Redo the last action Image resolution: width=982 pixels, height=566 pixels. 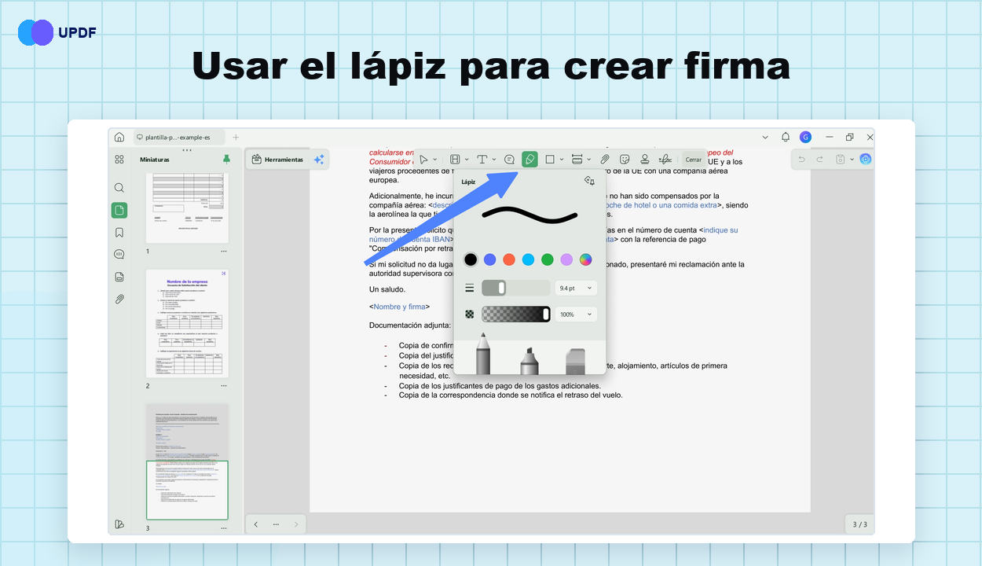click(820, 160)
